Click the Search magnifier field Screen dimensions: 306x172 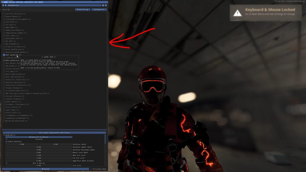point(38,10)
